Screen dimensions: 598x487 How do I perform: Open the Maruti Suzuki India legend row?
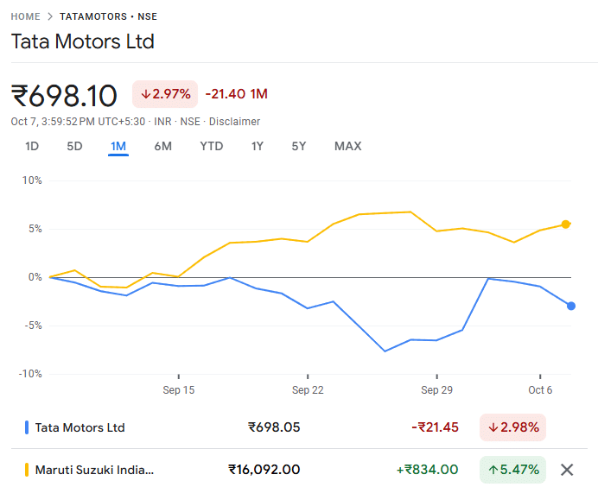click(94, 470)
